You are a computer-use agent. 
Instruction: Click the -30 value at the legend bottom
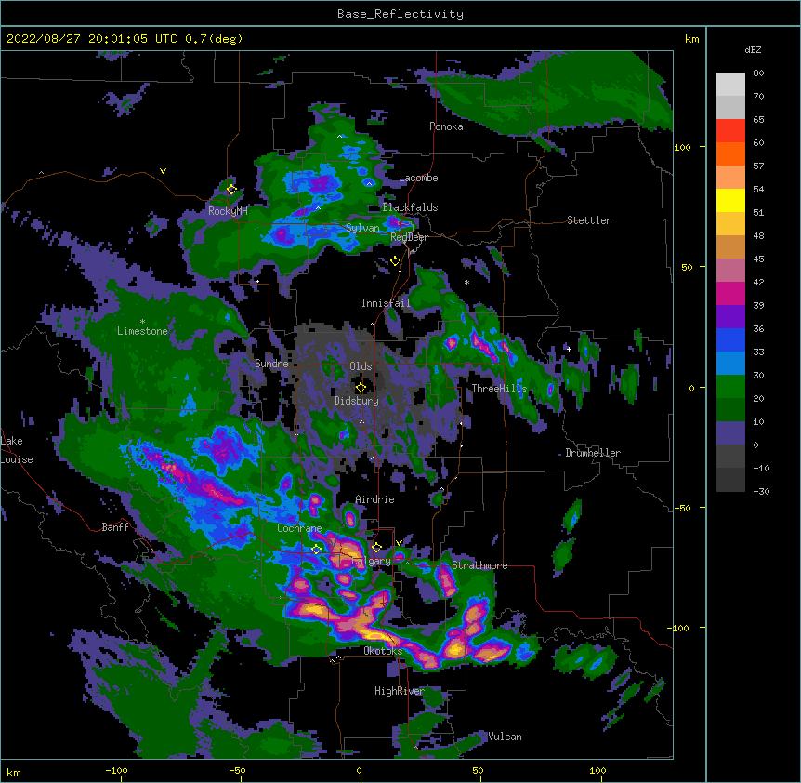(x=761, y=491)
